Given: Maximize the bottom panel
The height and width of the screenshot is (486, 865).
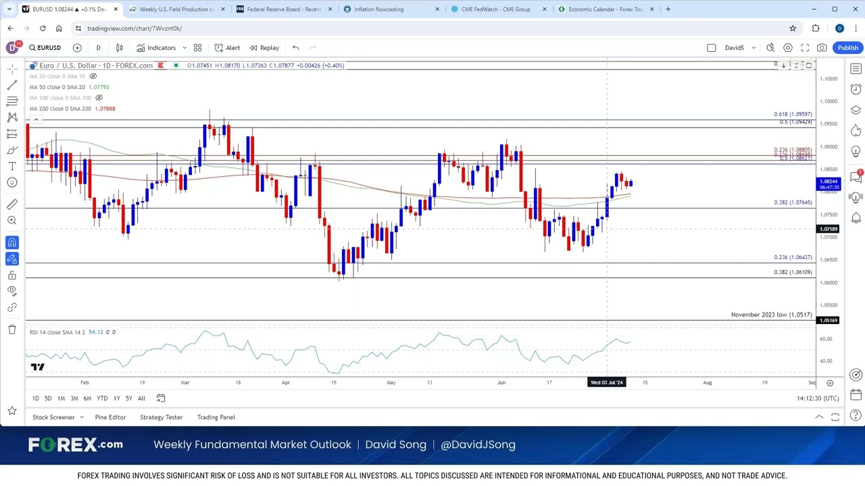Looking at the screenshot, I should [x=835, y=417].
